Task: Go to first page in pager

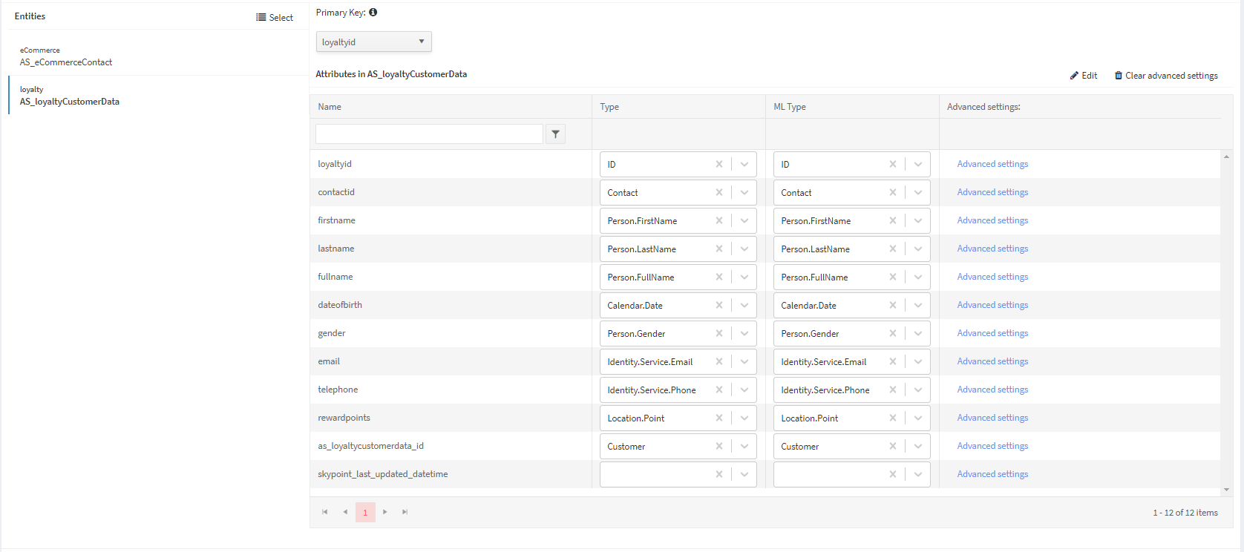Action: 324,512
